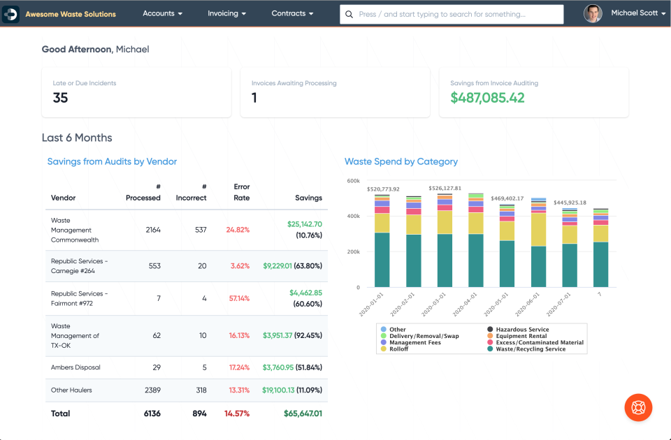Click the yellow Rolloff color swatch
This screenshot has width=671, height=440.
384,350
